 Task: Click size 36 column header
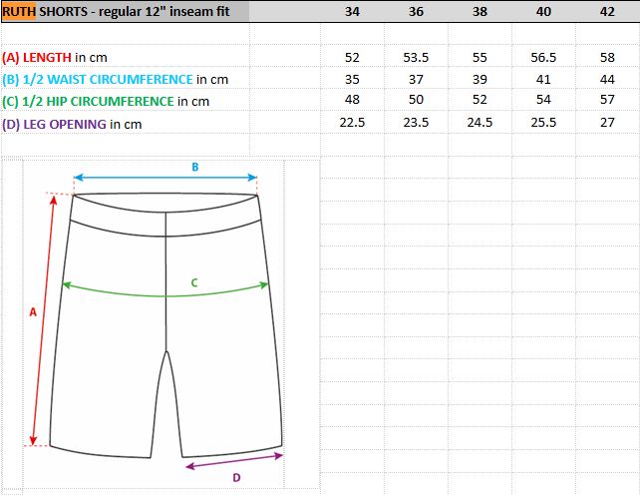tap(416, 11)
